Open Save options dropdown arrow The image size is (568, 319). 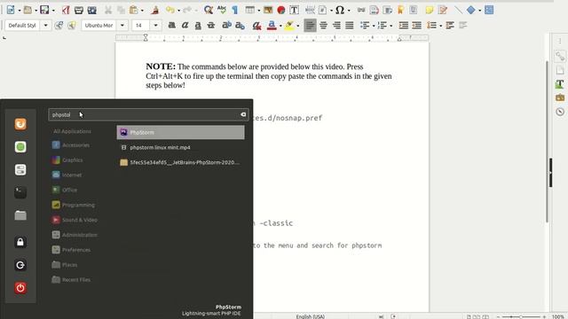point(53,11)
